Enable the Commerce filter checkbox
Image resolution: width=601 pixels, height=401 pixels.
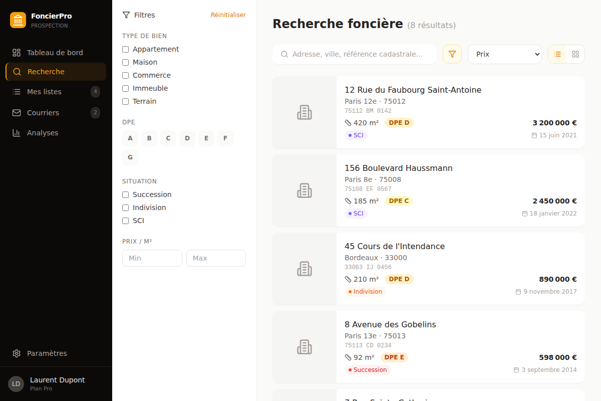[x=126, y=75]
